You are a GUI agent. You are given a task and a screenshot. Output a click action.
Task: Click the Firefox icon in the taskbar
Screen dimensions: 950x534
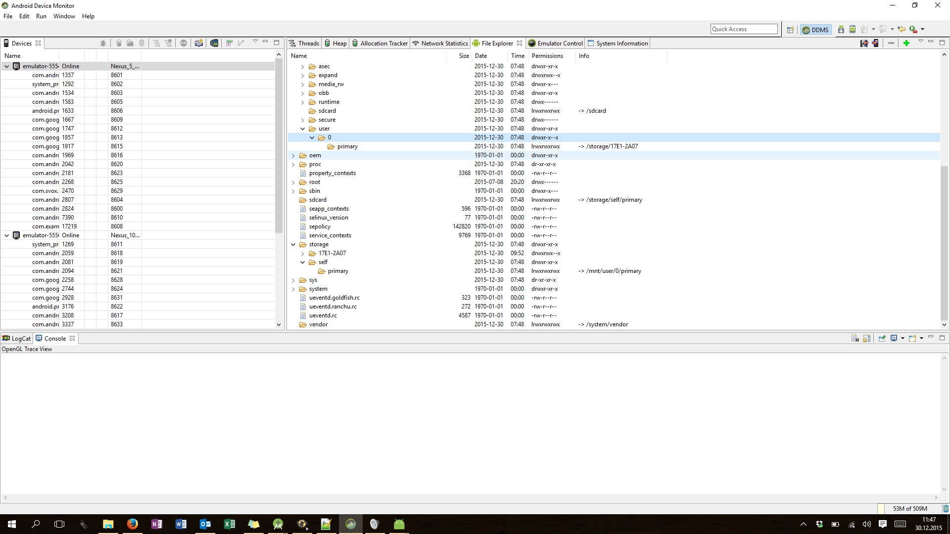[132, 524]
